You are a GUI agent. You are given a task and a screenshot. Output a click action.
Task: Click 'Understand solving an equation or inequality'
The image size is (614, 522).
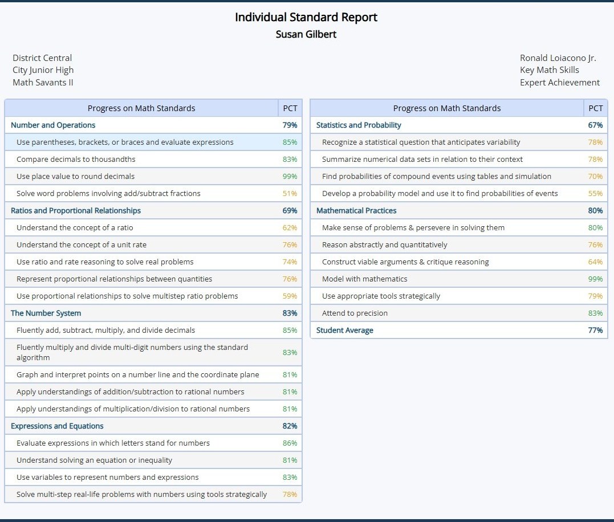pos(153,460)
